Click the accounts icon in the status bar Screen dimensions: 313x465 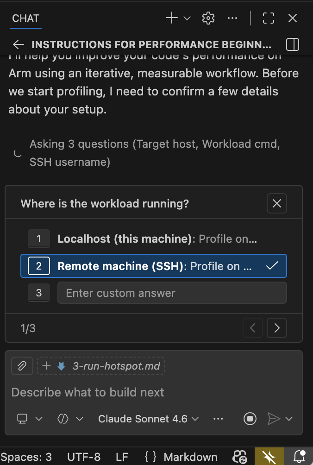click(x=240, y=457)
